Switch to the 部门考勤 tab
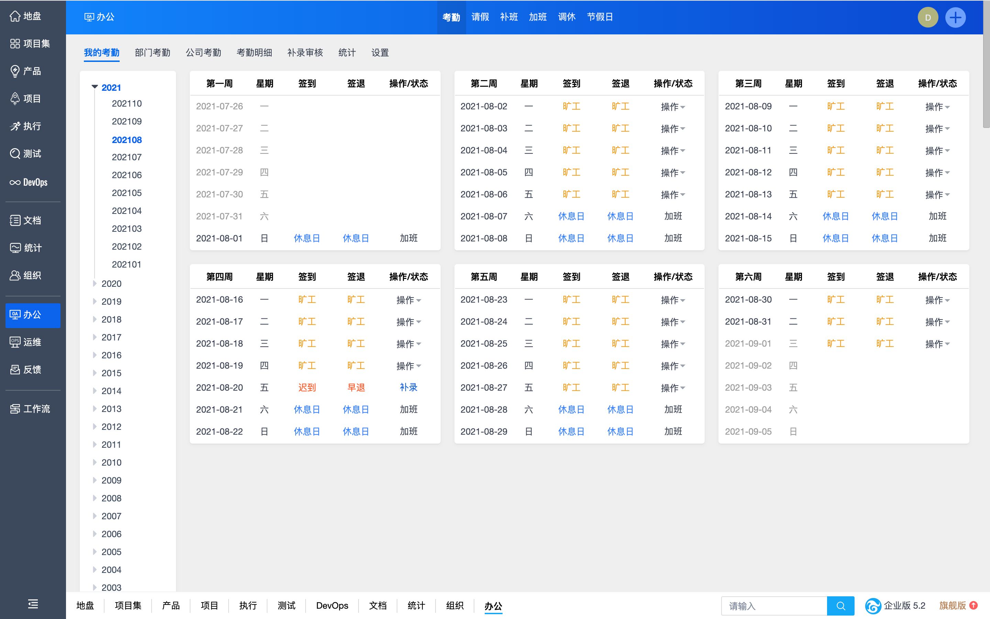This screenshot has height=619, width=990. (x=152, y=53)
